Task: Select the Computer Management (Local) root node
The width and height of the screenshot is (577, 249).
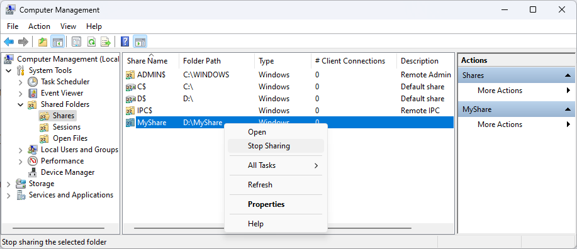Action: click(68, 59)
